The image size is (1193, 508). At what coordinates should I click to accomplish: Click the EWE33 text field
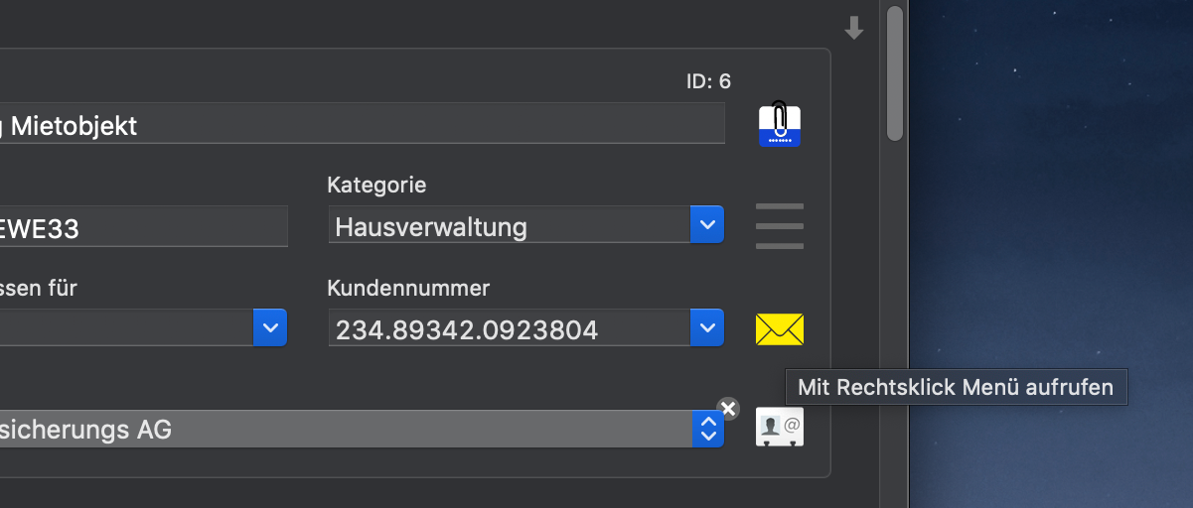[x=144, y=227]
